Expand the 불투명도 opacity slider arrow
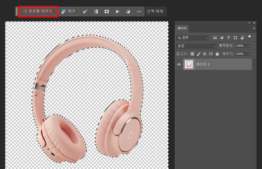Viewport: 262px width, 169px height. (248, 46)
